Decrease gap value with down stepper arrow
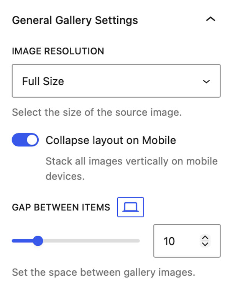 [205, 244]
